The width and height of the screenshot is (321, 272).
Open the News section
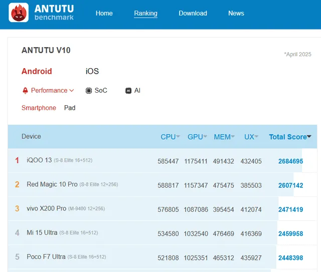(x=236, y=14)
